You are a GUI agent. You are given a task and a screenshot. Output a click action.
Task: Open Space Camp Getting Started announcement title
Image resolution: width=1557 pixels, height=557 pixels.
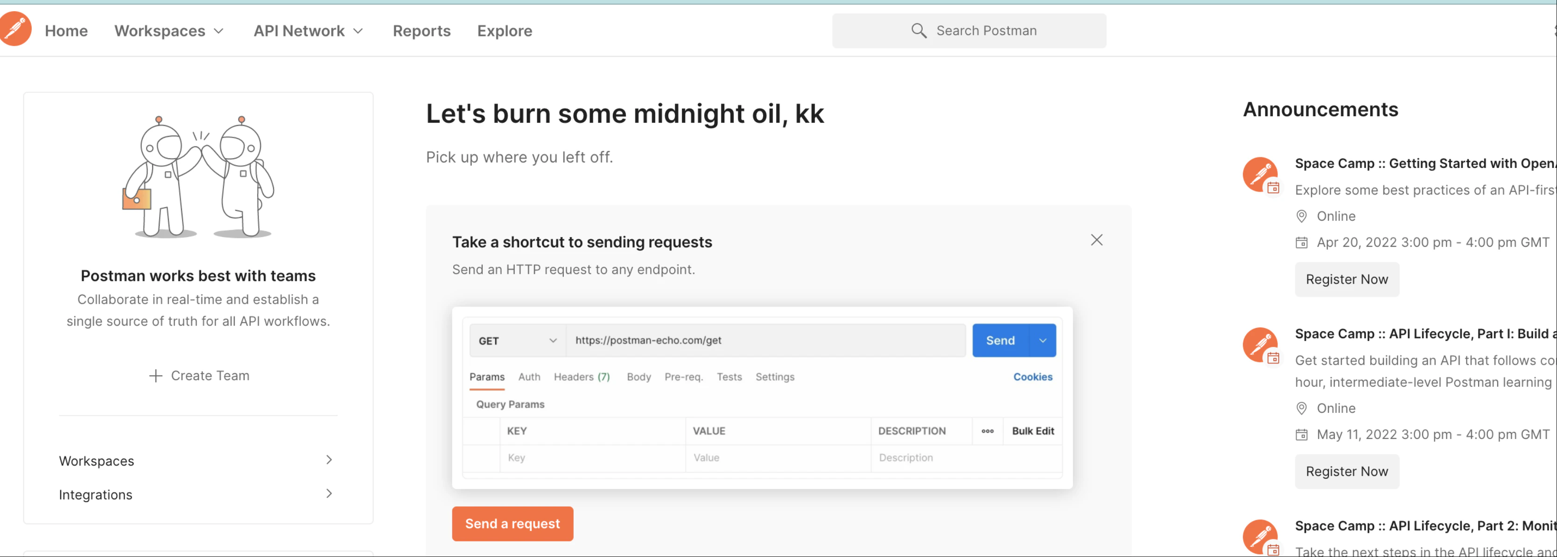click(1425, 164)
